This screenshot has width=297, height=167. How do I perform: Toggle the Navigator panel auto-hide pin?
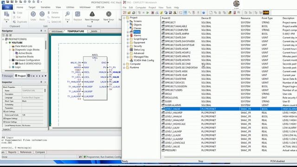coord(41,31)
